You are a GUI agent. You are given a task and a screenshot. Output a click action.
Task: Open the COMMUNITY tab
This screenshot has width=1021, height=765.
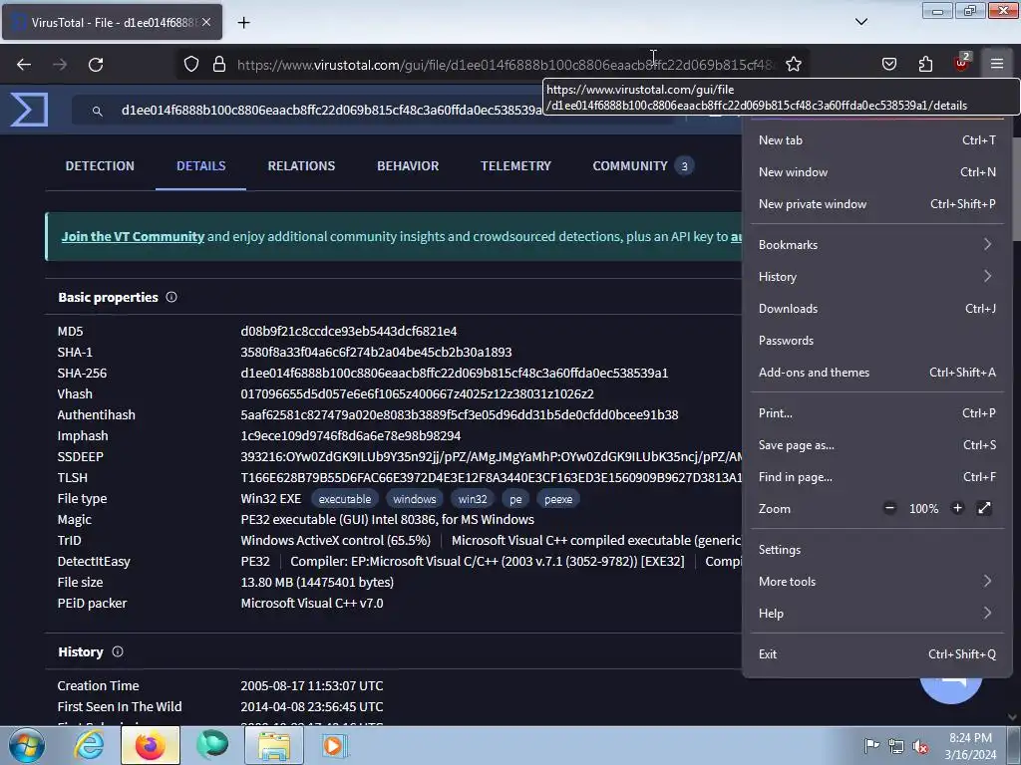tap(643, 166)
